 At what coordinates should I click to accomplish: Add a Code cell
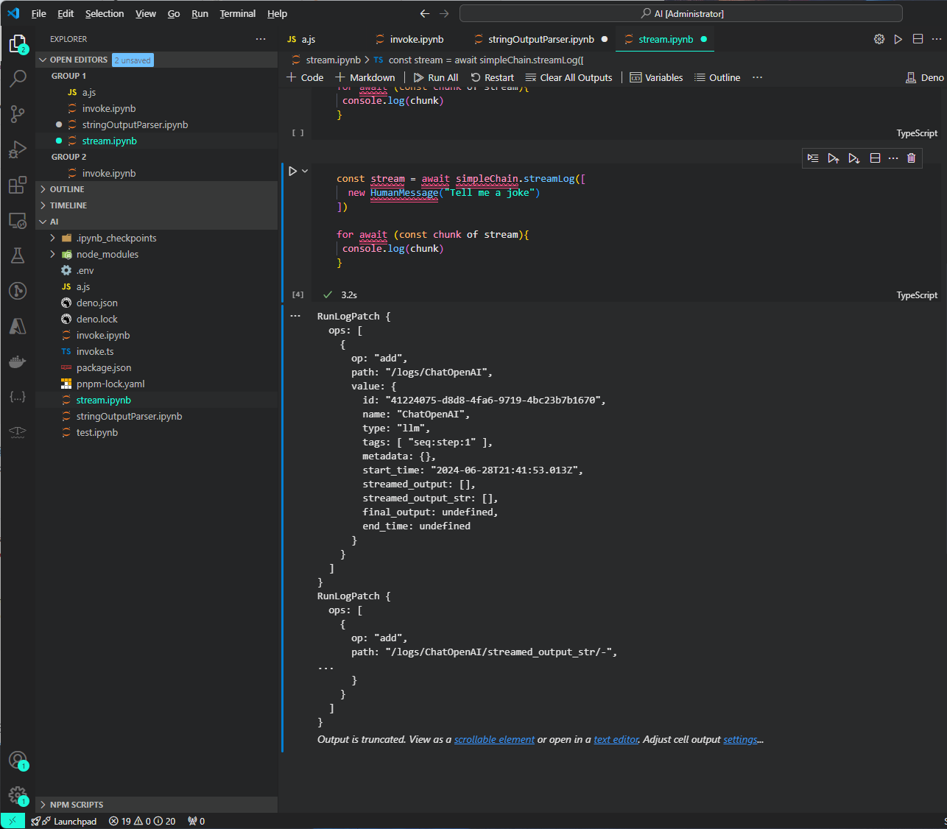(305, 77)
